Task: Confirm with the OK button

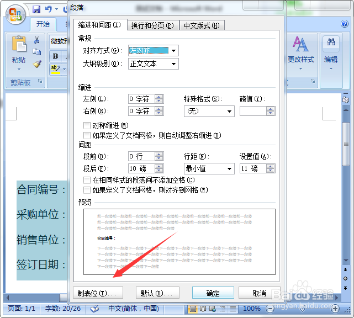Action: pyautogui.click(x=213, y=293)
